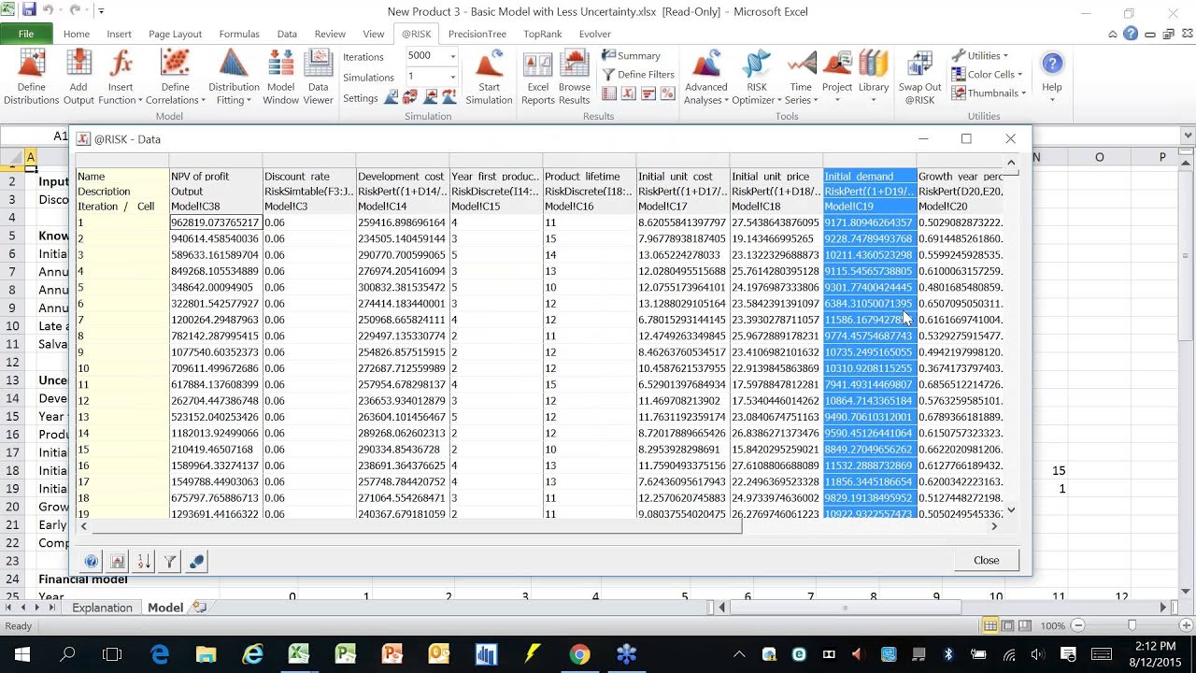Click zoom out minus button in the status bar
Image resolution: width=1196 pixels, height=673 pixels.
pyautogui.click(x=1077, y=625)
